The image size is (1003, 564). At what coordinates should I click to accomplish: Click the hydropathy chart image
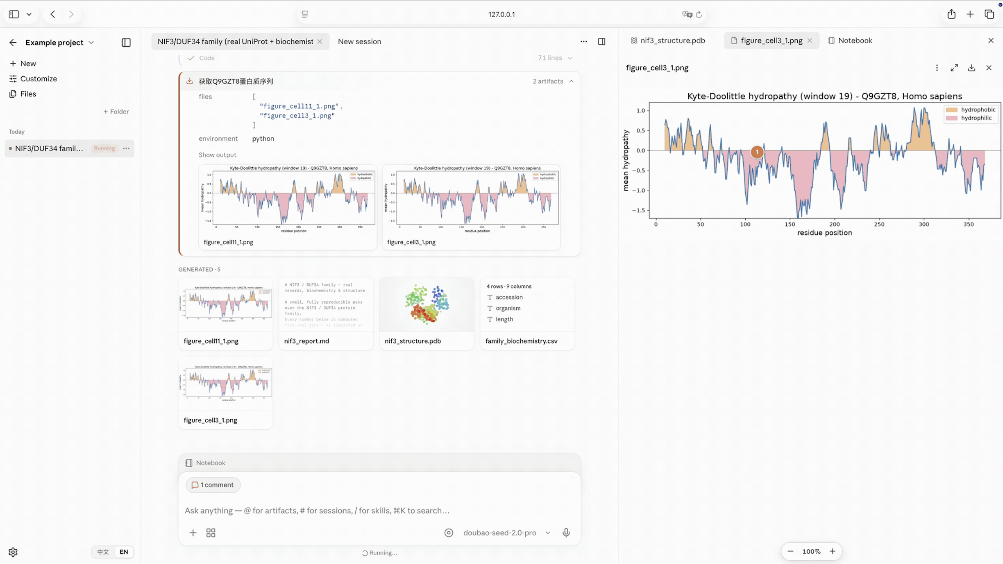[812, 164]
